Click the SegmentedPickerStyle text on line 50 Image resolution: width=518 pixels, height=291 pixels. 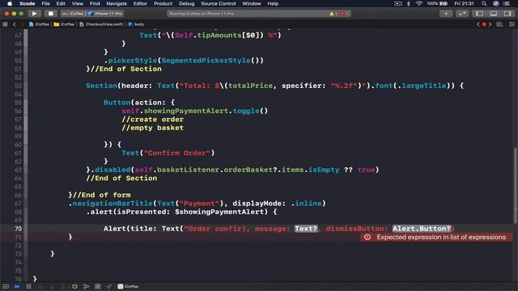pos(206,61)
